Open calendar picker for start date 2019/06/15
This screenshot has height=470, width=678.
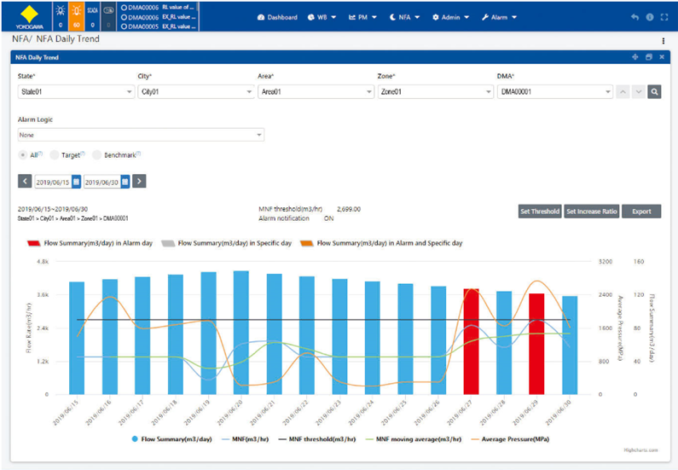(76, 181)
